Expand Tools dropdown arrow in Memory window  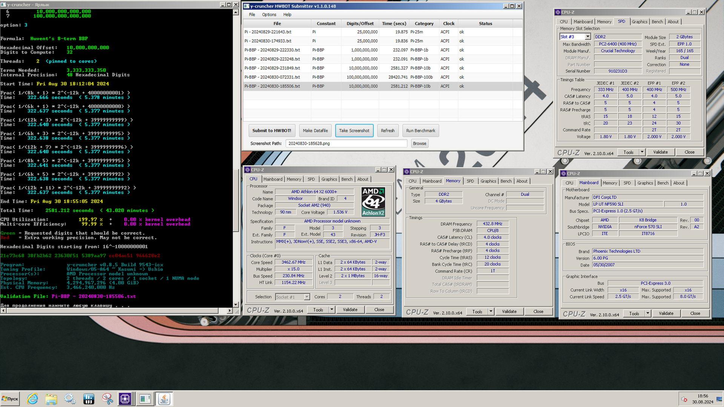click(491, 312)
